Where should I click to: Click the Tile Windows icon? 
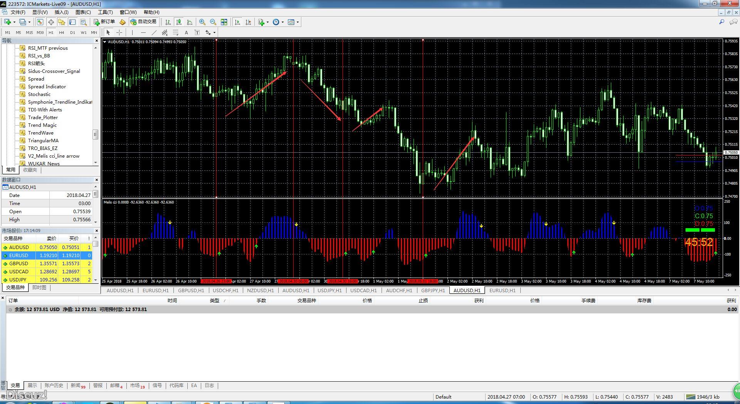(224, 22)
